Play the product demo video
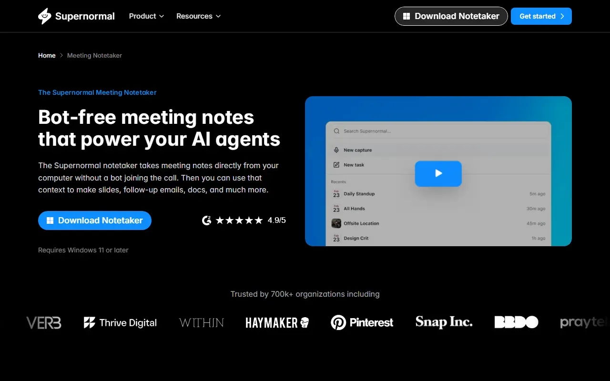The height and width of the screenshot is (381, 610). pos(438,173)
